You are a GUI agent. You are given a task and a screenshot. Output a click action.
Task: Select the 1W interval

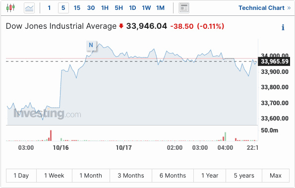click(146, 8)
